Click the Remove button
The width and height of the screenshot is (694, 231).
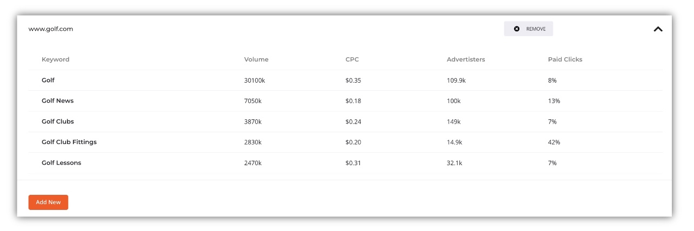529,29
